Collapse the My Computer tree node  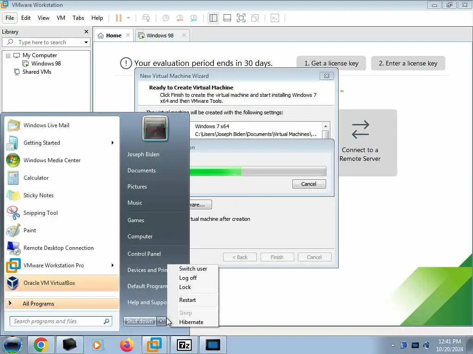[x=8, y=56]
